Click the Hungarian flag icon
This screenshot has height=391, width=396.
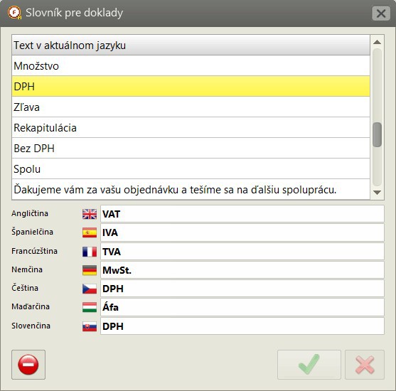coord(90,307)
